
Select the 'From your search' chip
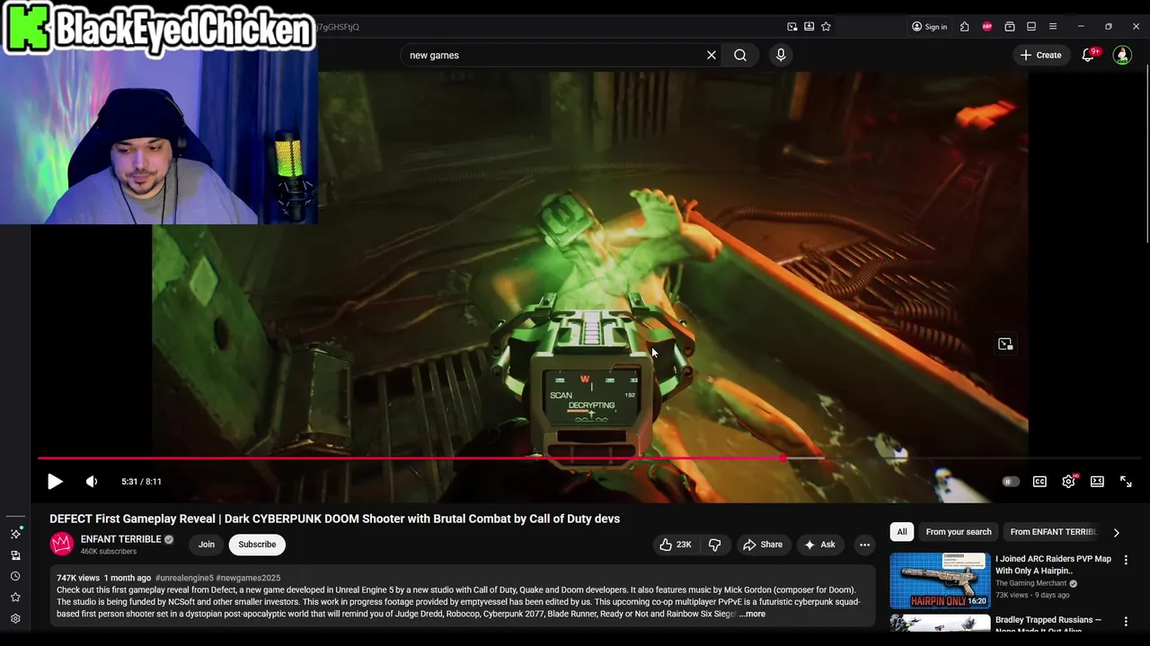[959, 532]
